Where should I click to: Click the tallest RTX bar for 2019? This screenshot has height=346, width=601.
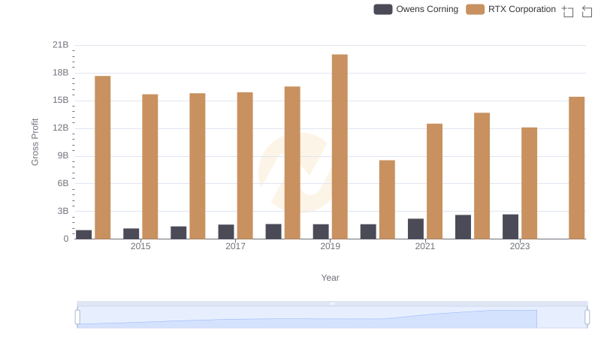(340, 146)
